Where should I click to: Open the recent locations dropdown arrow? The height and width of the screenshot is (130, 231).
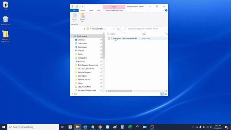[x=81, y=29]
